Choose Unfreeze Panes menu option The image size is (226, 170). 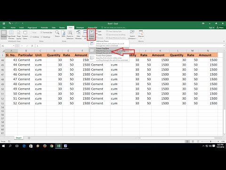pyautogui.click(x=109, y=43)
